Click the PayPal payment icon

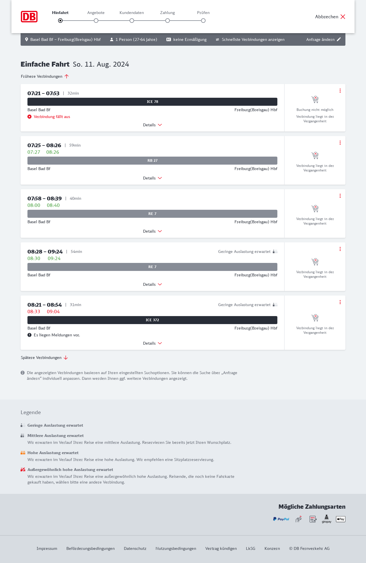tap(281, 519)
